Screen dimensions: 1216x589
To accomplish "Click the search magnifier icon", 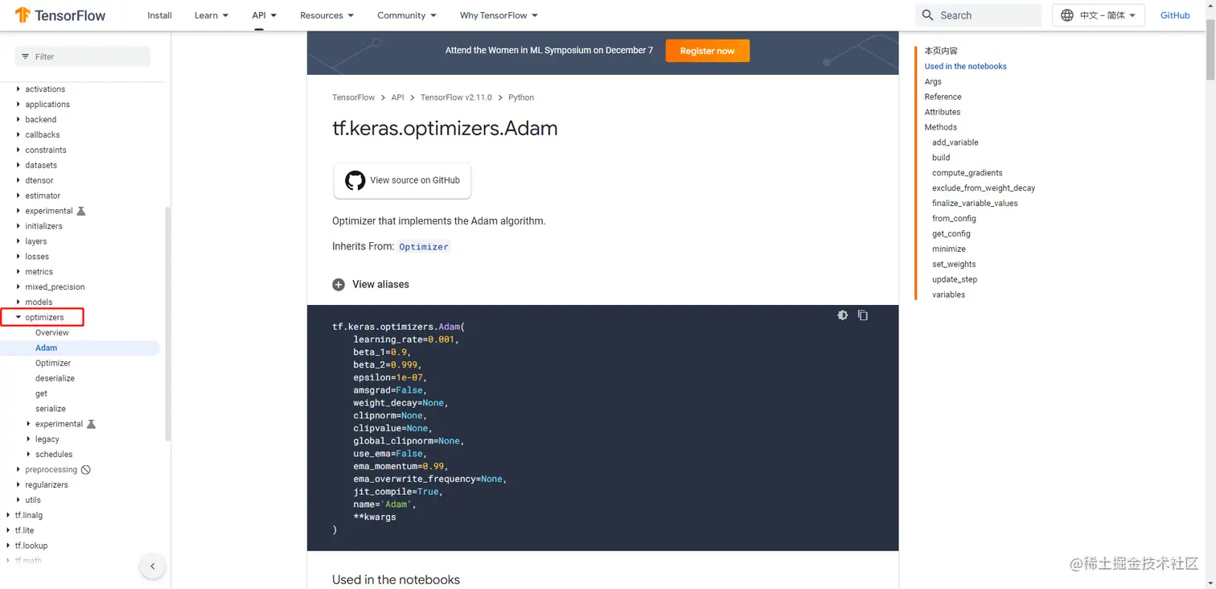I will 927,15.
